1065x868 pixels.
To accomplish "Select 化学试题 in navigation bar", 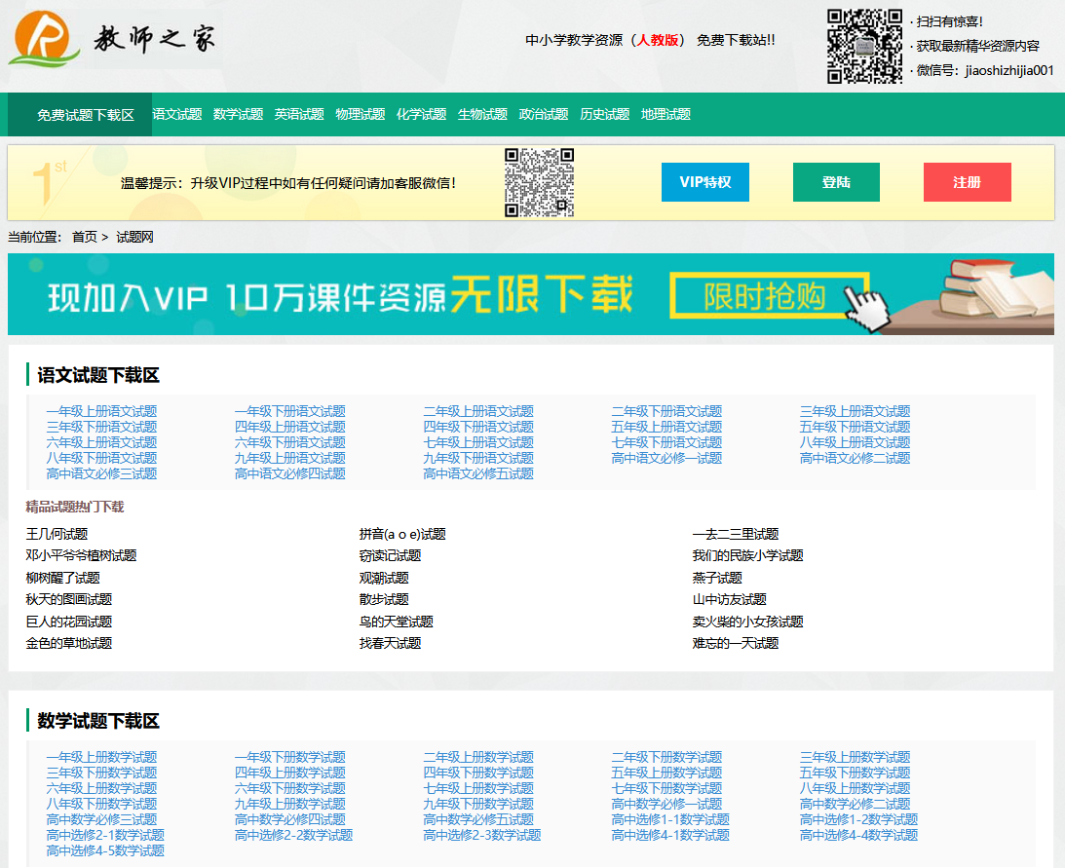I will (x=422, y=114).
